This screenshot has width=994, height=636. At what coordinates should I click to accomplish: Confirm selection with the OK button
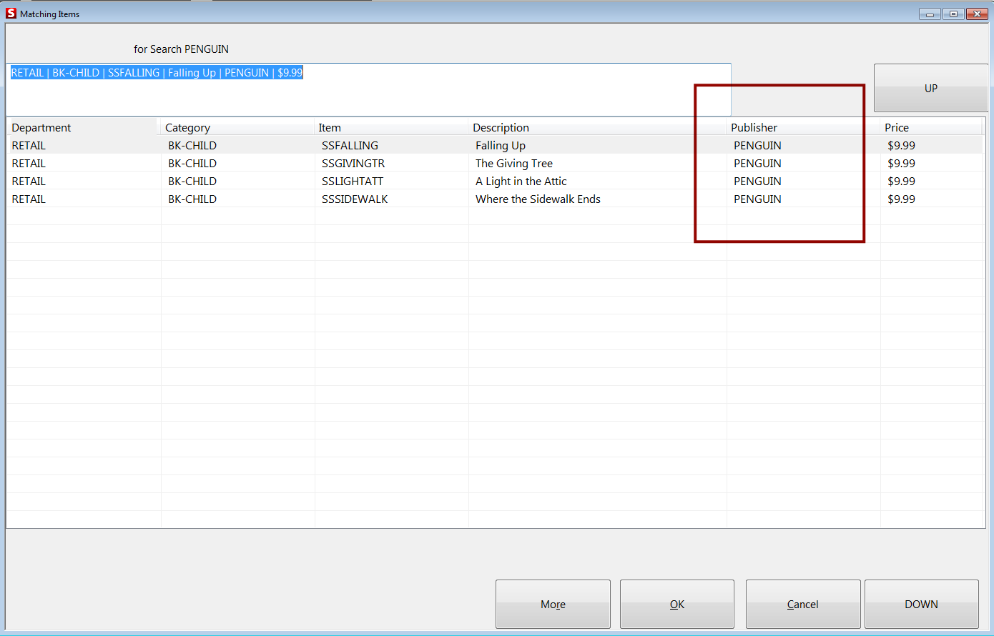676,604
